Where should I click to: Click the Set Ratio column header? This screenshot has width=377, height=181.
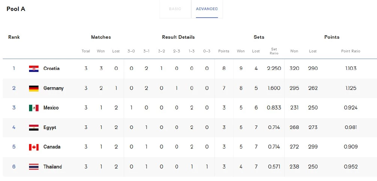click(274, 51)
